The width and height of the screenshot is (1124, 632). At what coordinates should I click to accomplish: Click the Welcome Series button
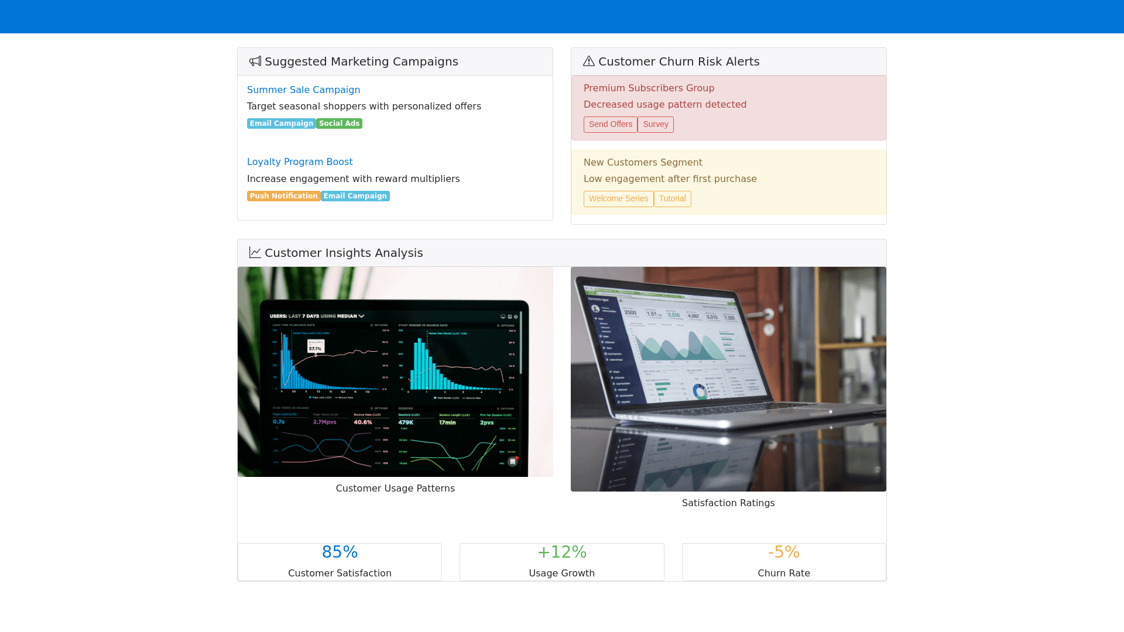click(618, 199)
